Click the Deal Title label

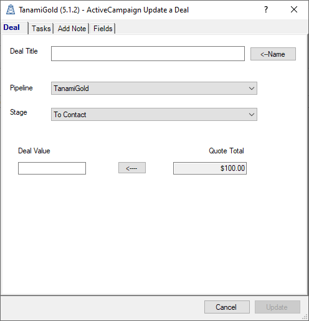tap(24, 51)
